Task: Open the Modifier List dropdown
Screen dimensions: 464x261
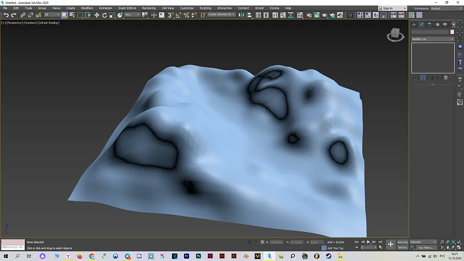Action: [433, 39]
